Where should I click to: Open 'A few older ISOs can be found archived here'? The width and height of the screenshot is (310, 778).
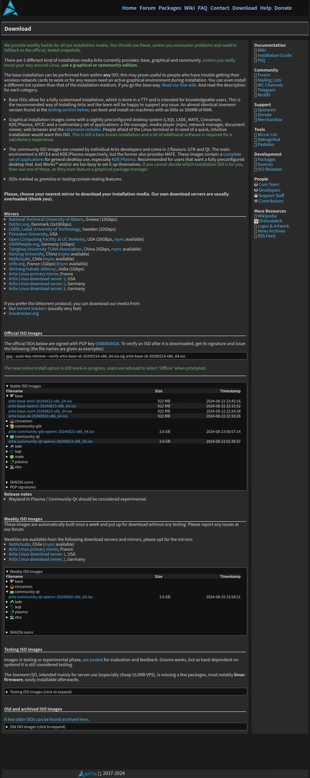tap(47, 719)
